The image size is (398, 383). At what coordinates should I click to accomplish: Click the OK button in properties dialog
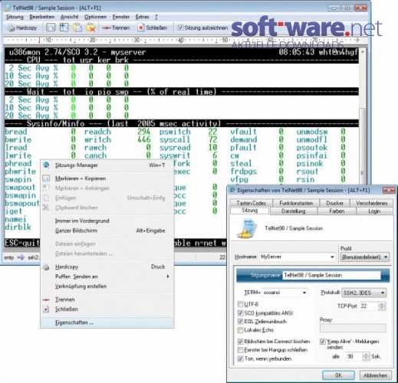pos(338,375)
